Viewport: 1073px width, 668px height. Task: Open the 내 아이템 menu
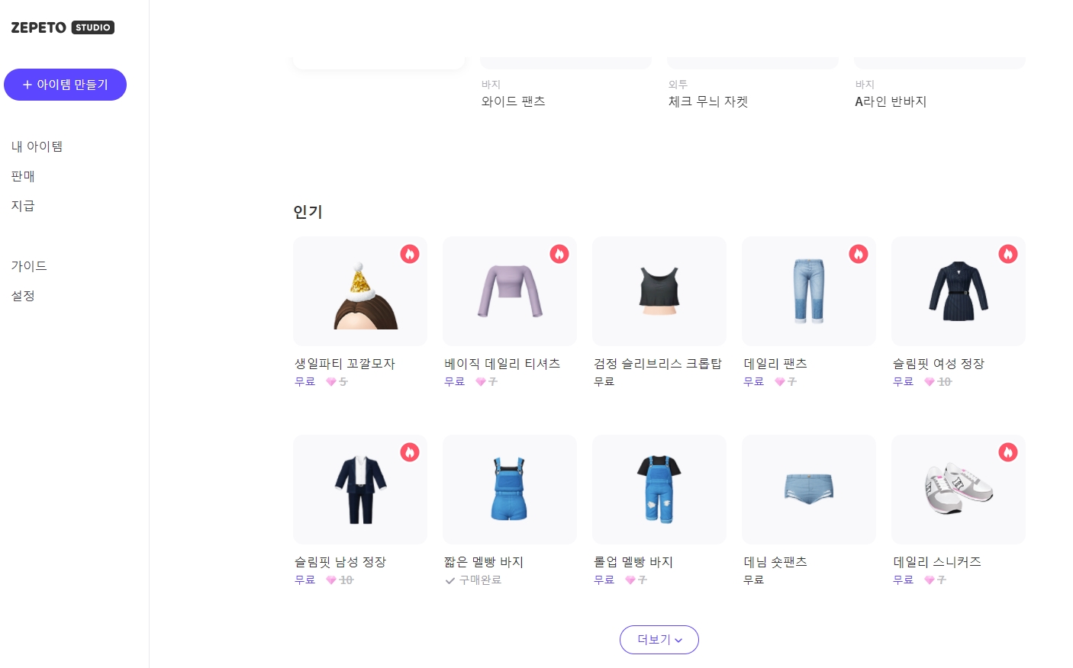point(37,146)
